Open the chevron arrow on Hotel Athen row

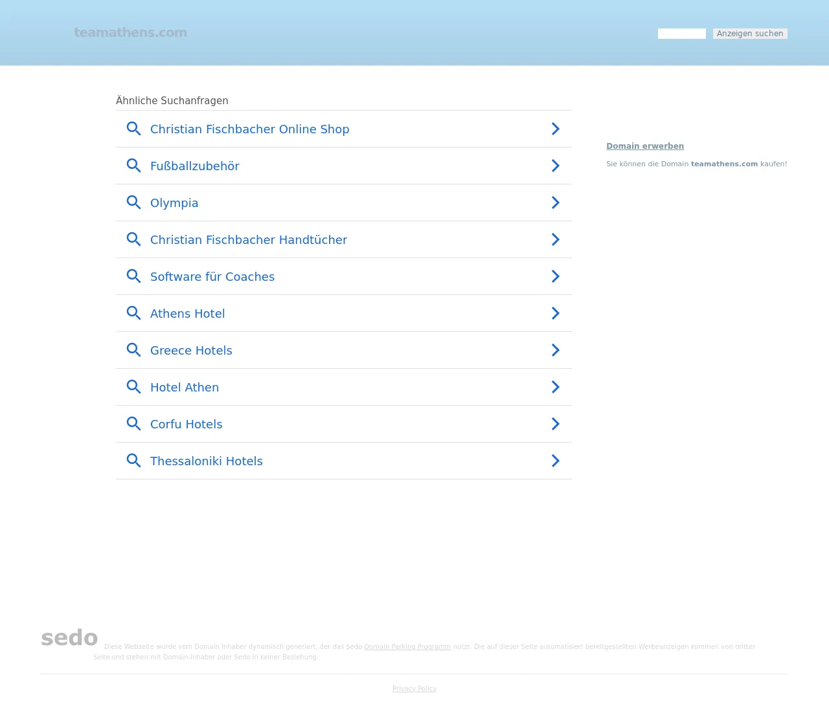(556, 387)
